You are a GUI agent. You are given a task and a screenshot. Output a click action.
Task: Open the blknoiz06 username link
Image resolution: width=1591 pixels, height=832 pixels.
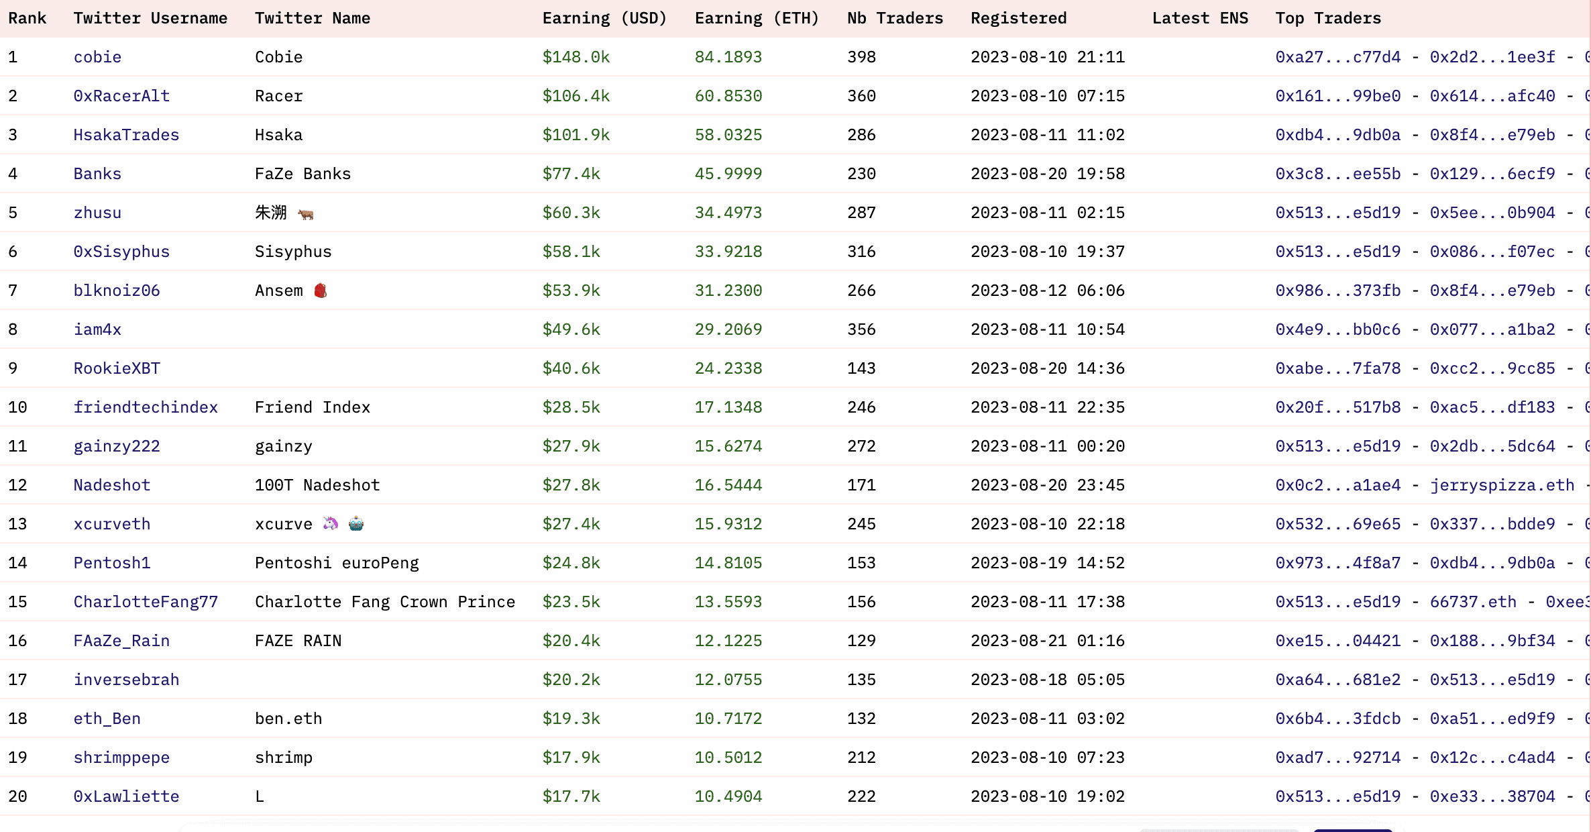(x=117, y=291)
